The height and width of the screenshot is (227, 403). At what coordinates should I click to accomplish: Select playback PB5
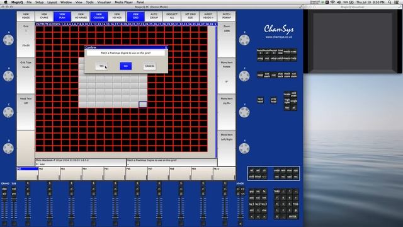(x=115, y=173)
